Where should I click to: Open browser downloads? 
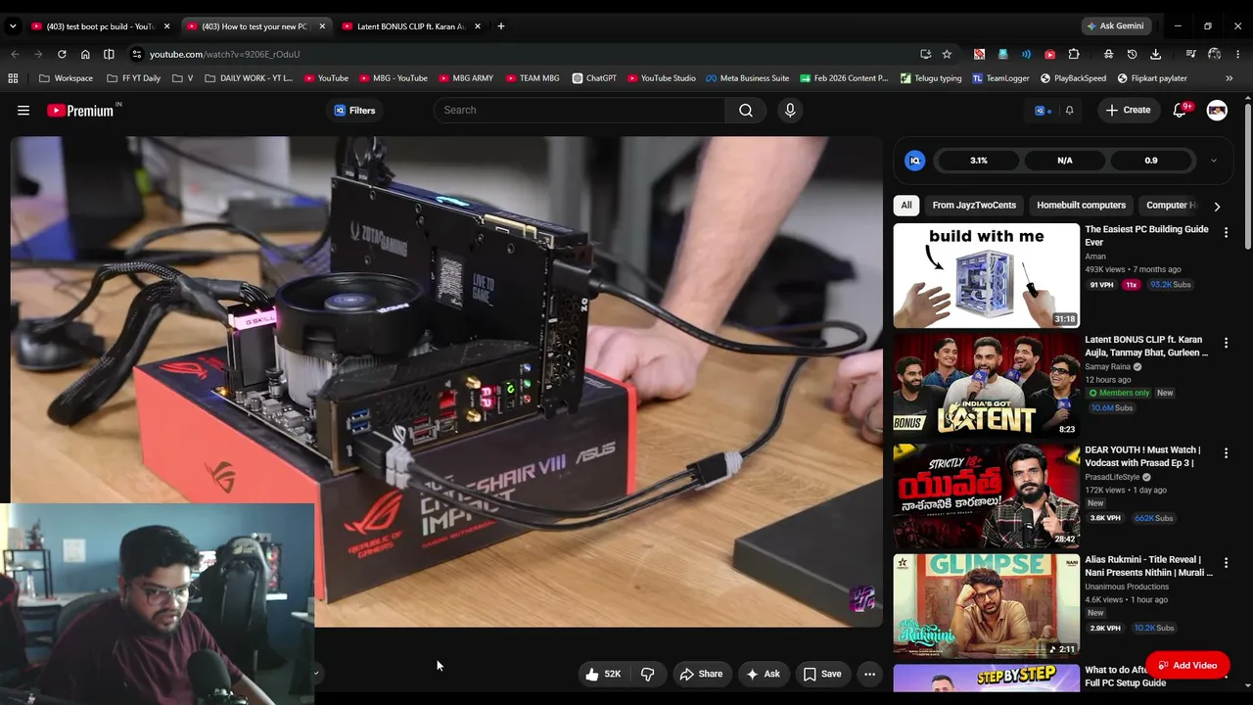click(x=1155, y=54)
